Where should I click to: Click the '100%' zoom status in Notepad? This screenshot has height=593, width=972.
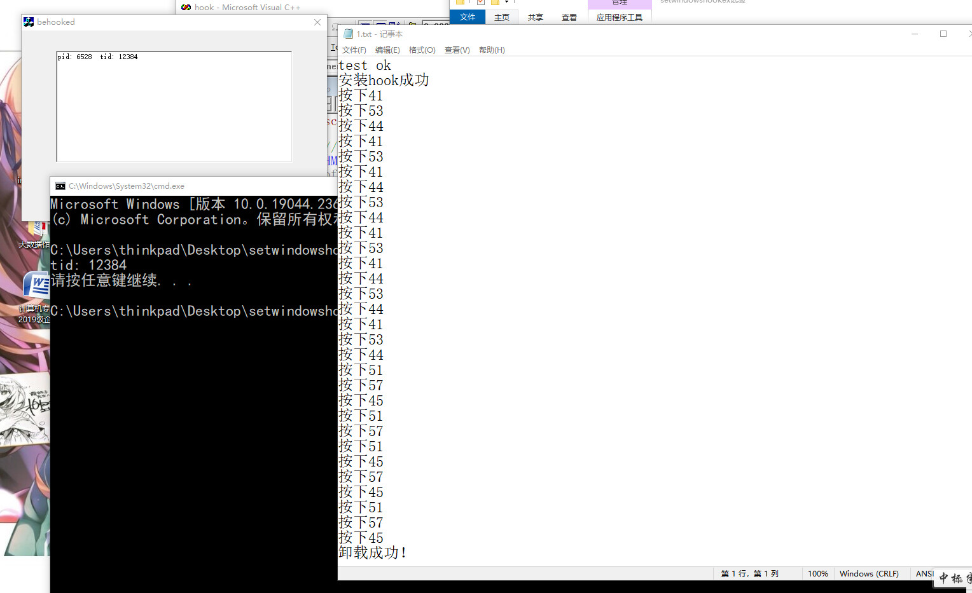(818, 574)
